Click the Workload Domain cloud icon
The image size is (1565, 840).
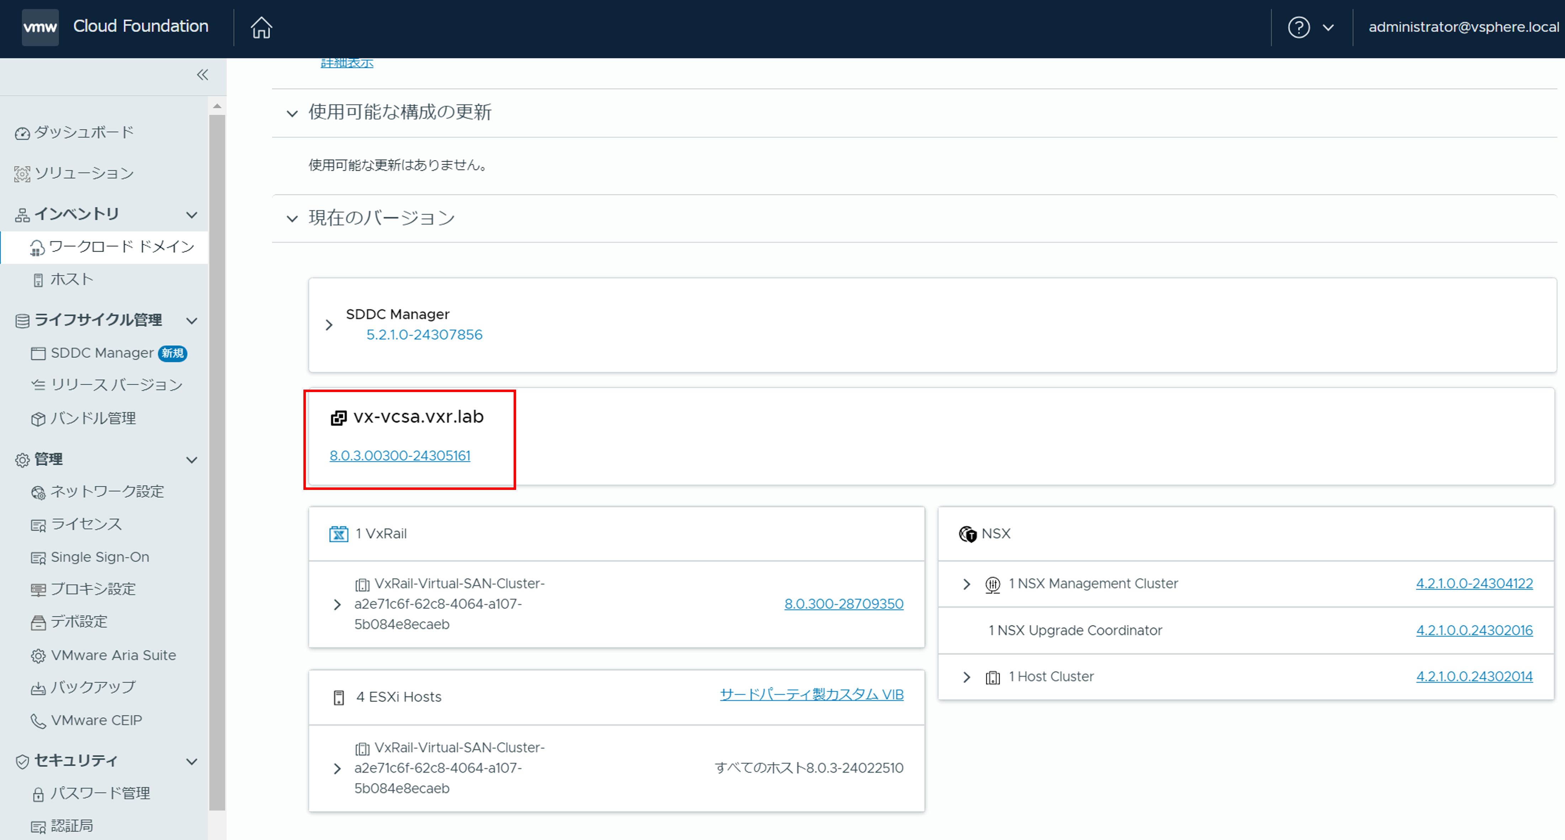tap(37, 247)
